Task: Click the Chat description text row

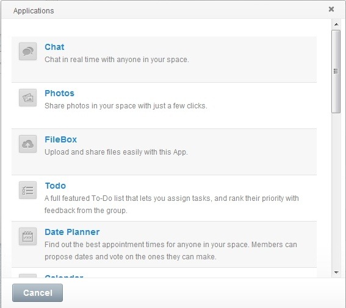Action: 117,60
